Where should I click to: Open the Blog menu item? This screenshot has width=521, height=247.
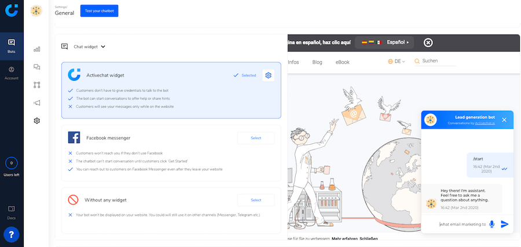pos(317,62)
